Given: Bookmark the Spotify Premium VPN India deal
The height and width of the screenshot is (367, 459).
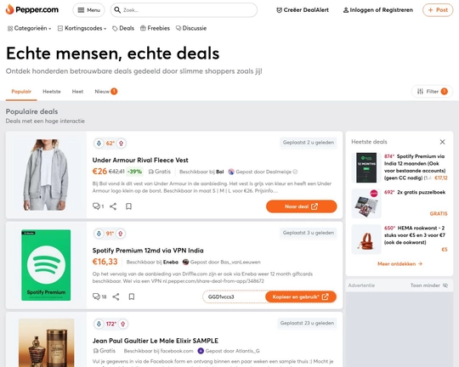Looking at the screenshot, I should click(132, 296).
